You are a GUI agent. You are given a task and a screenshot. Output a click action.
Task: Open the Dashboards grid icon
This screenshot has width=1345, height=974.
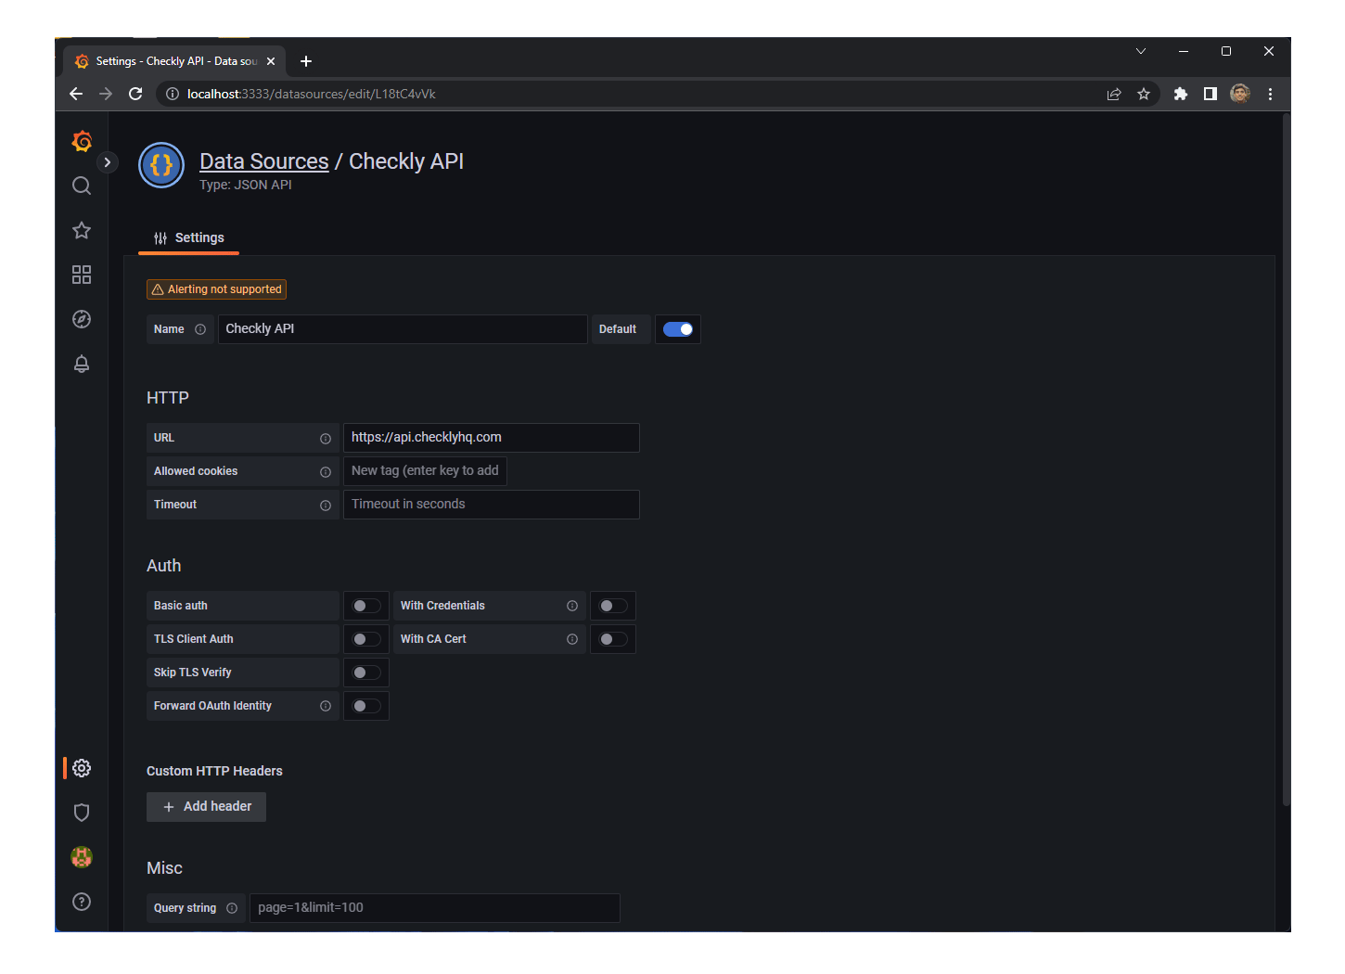pos(82,275)
